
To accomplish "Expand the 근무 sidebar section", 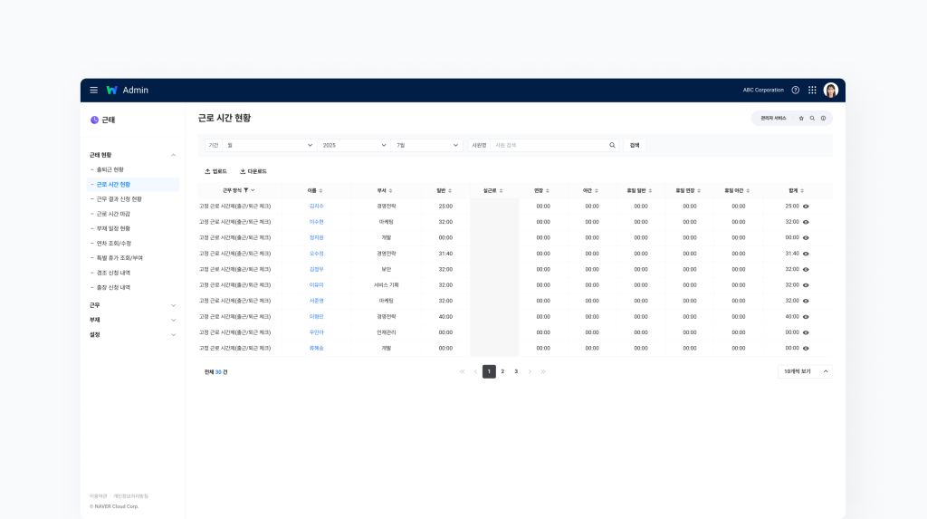I will coord(132,305).
